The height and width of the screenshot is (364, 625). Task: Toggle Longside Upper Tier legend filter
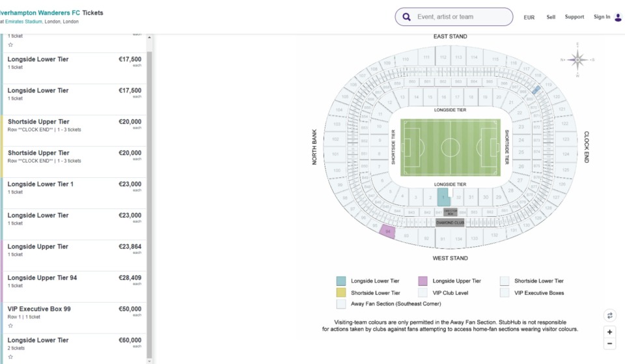[x=423, y=281]
